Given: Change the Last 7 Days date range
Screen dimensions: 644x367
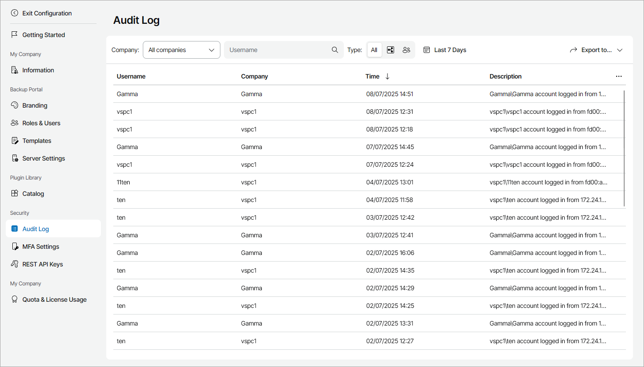Looking at the screenshot, I should click(x=445, y=49).
